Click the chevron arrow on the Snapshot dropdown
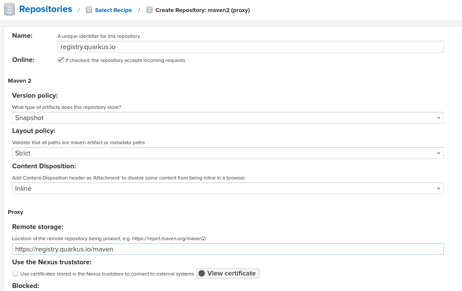This screenshot has height=291, width=462. (x=440, y=118)
